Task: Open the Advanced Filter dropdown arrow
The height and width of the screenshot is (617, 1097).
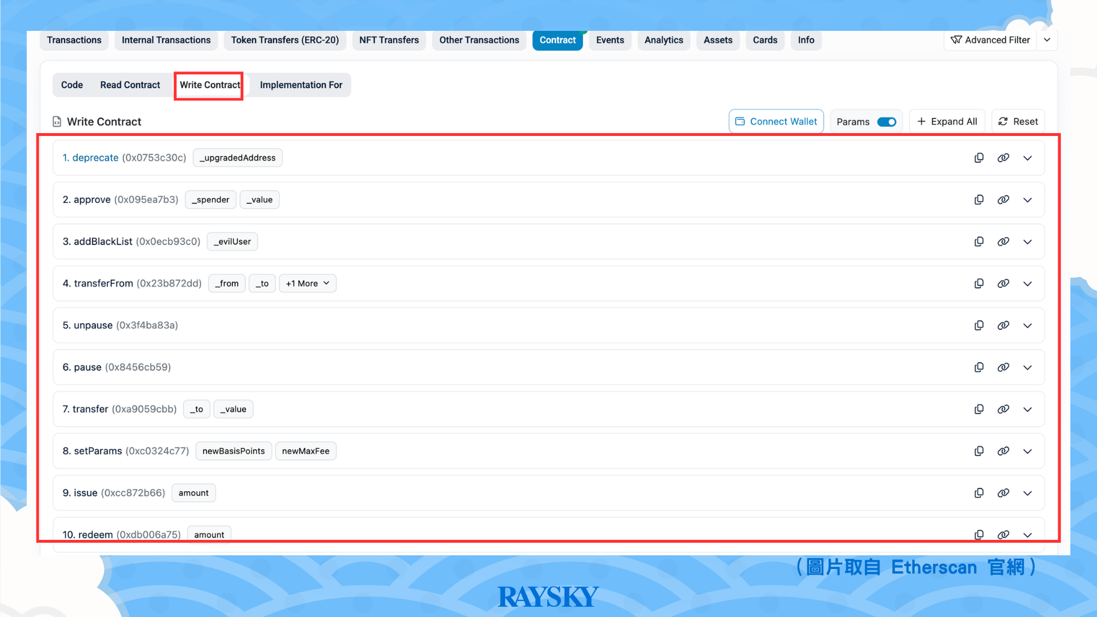Action: (1047, 40)
